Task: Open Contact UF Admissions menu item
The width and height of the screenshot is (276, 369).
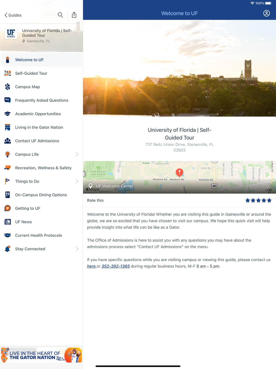Action: (41, 141)
